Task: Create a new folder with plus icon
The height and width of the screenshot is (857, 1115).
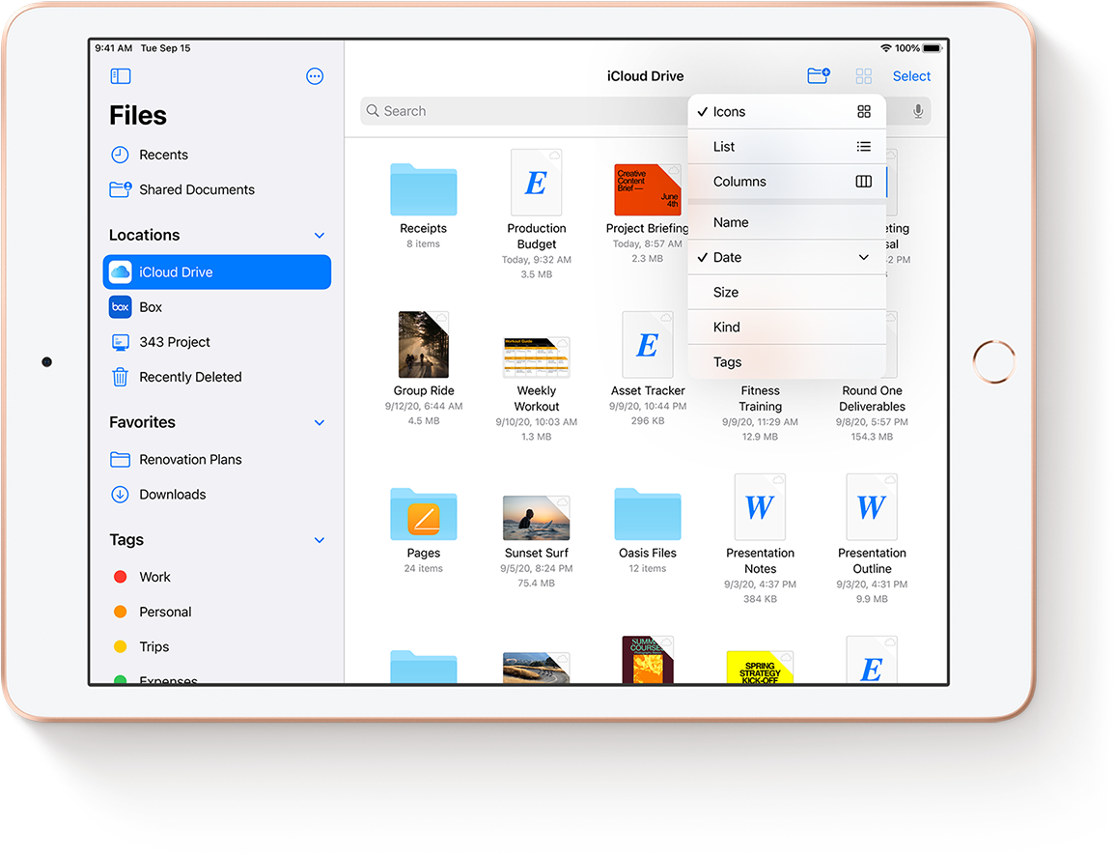Action: pyautogui.click(x=819, y=75)
